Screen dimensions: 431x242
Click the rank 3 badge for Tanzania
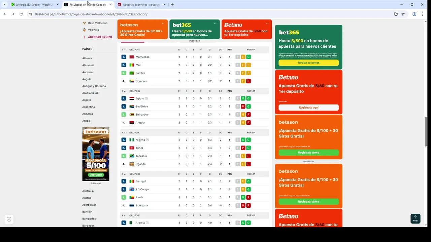124,156
